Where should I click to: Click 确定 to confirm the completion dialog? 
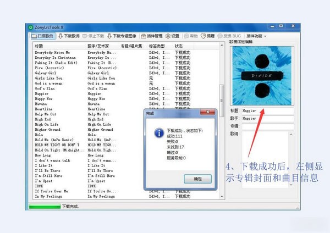click(197, 179)
